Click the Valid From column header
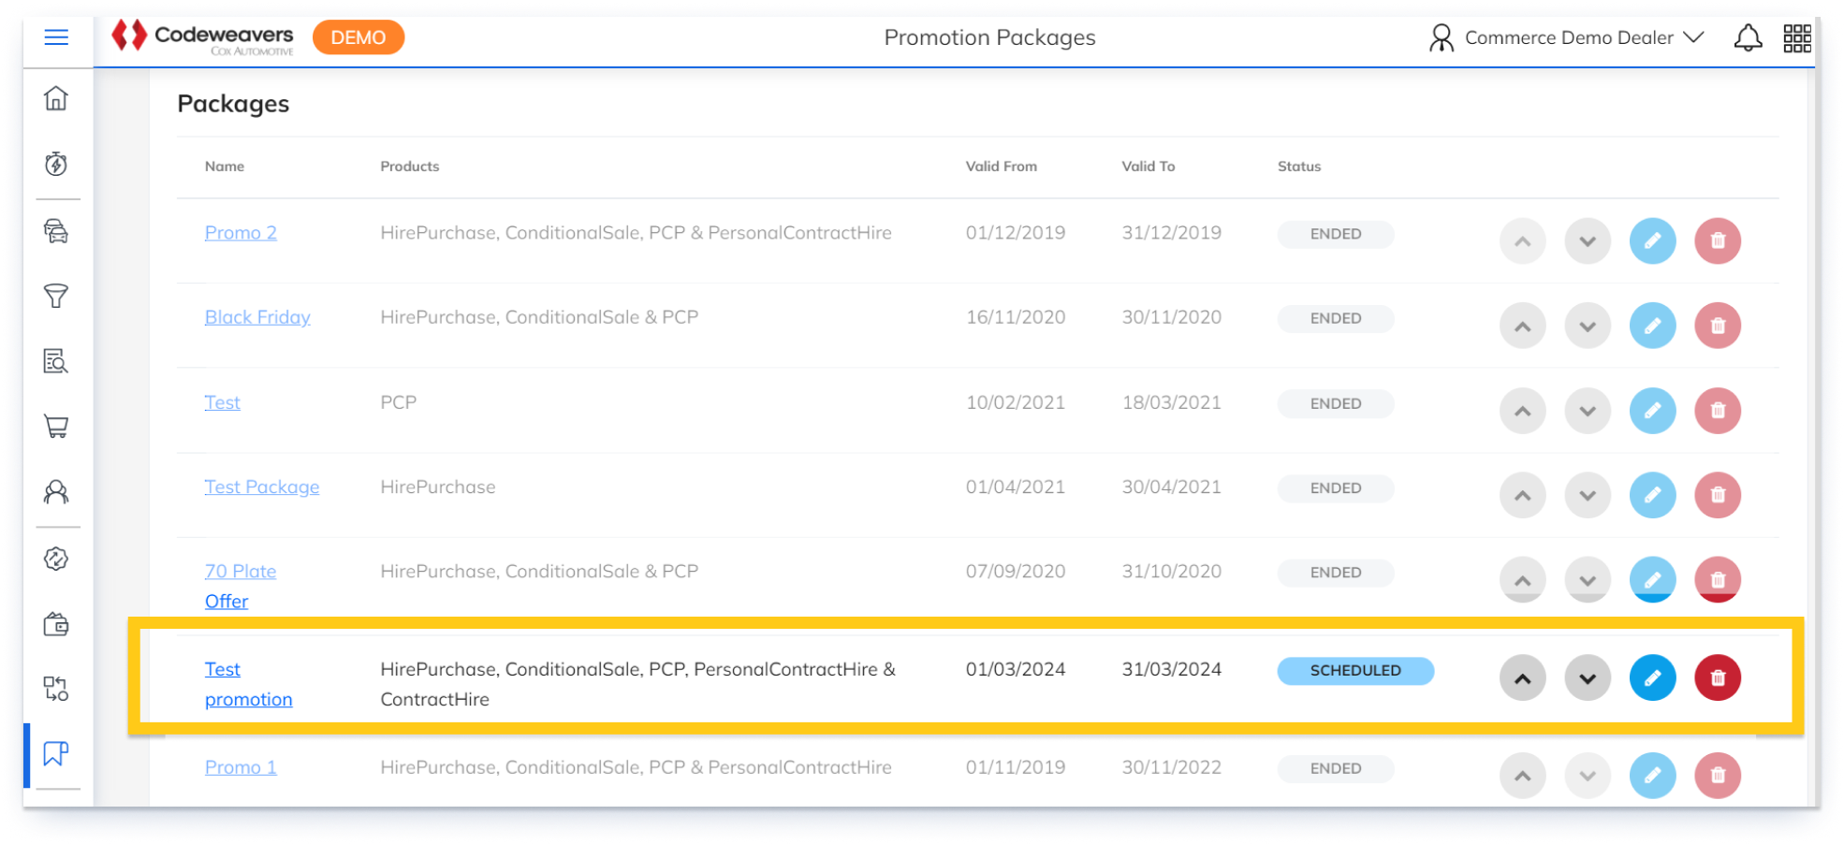 click(1001, 167)
